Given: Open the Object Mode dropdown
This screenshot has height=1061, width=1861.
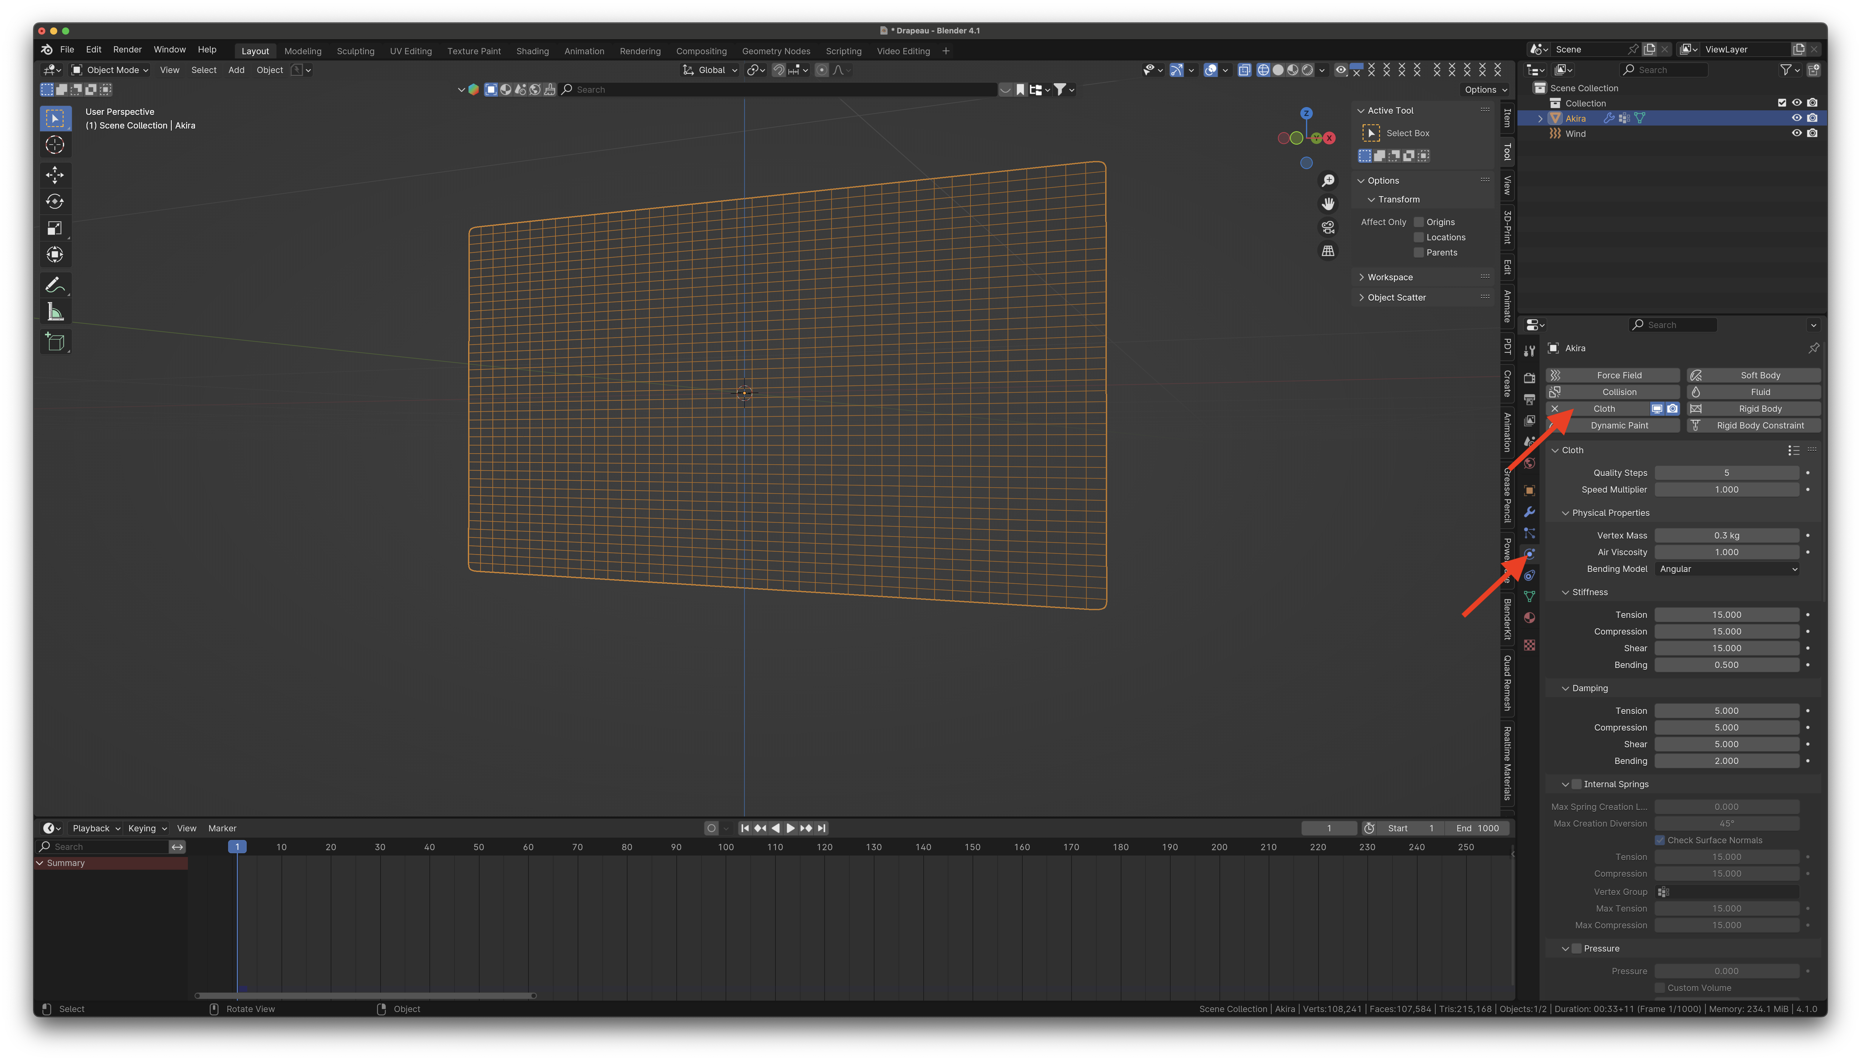Looking at the screenshot, I should tap(110, 70).
